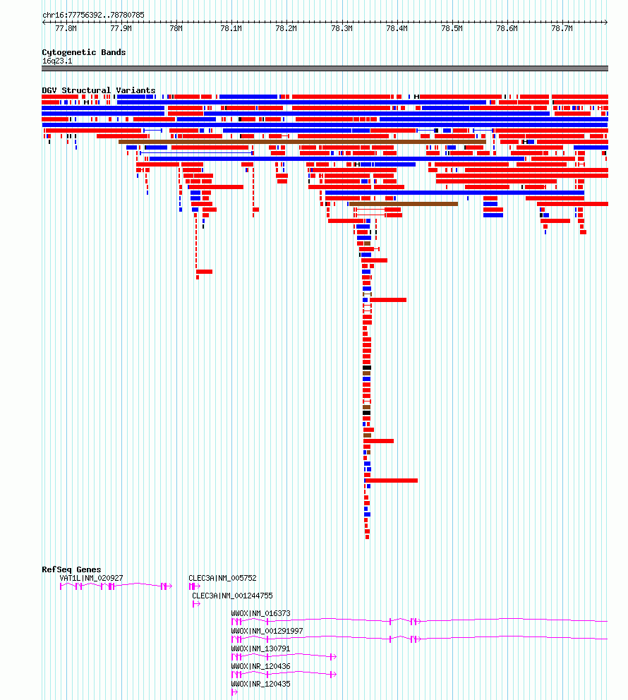628x700 pixels.
Task: Open the WWOX|NM_001291997 gene label
Action: [x=267, y=632]
